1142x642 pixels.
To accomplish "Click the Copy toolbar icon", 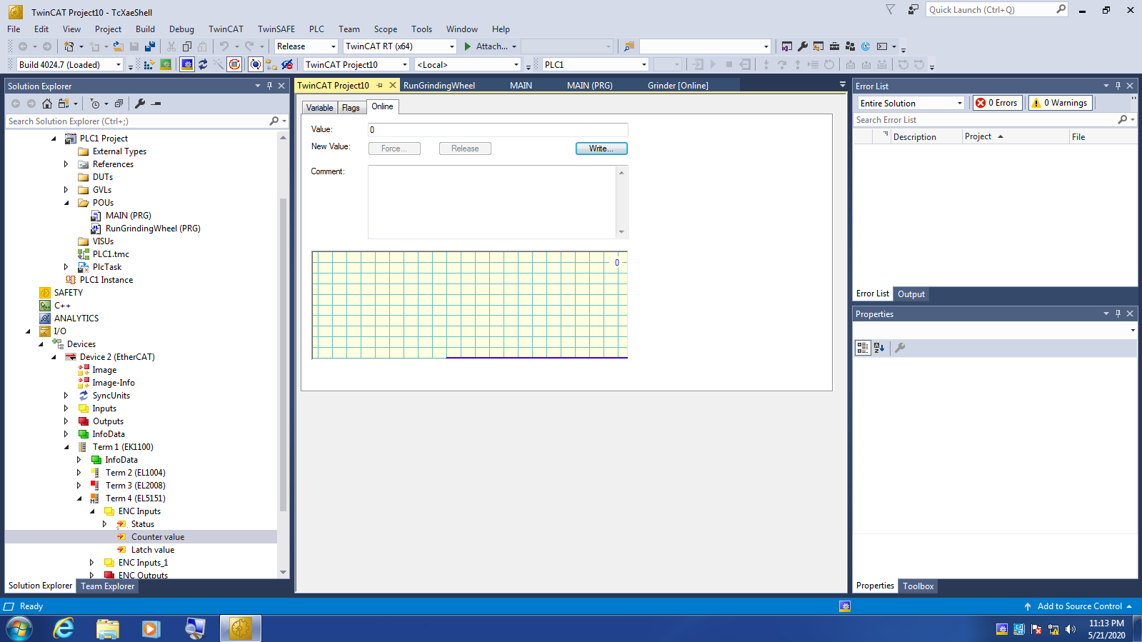I will click(x=187, y=46).
